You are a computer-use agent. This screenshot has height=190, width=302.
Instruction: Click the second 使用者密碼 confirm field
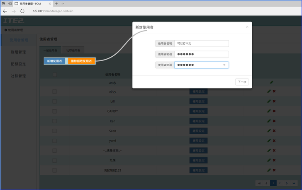pyautogui.click(x=202, y=65)
